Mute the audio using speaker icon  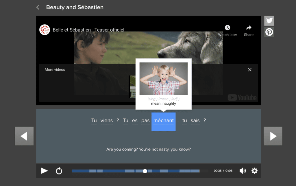click(243, 171)
